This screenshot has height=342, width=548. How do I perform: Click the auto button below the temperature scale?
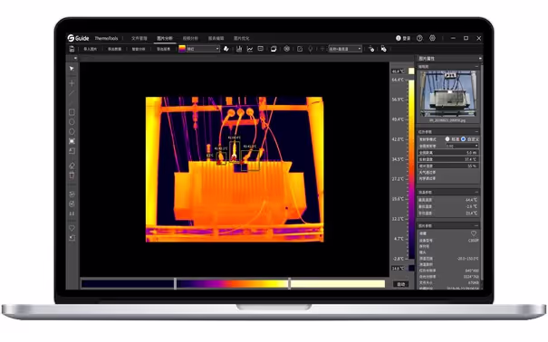[401, 284]
